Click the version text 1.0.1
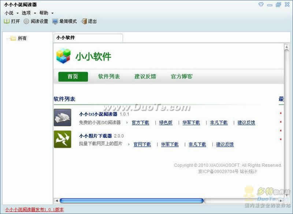 [x=124, y=114]
